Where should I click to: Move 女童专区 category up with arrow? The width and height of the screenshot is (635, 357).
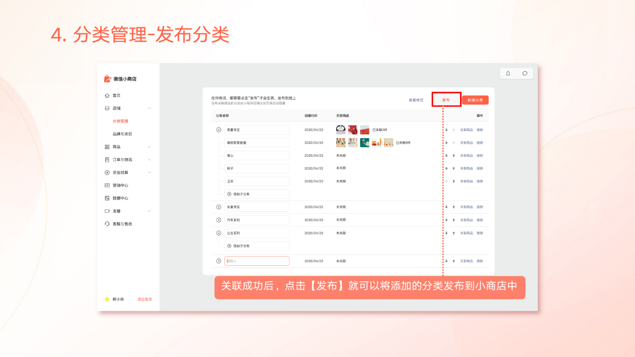453,207
